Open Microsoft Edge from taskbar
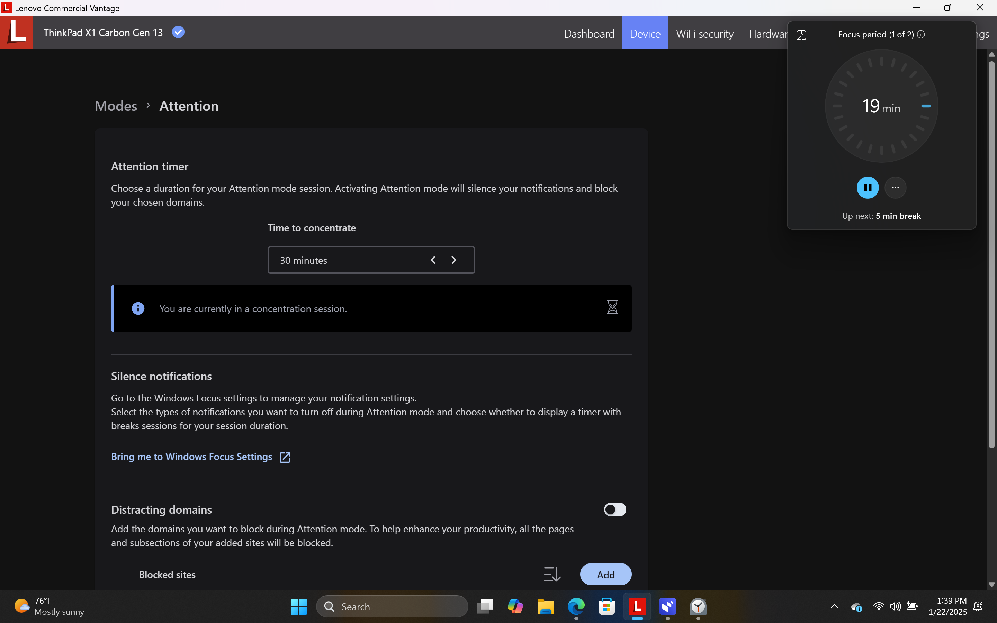This screenshot has height=623, width=997. 576,606
